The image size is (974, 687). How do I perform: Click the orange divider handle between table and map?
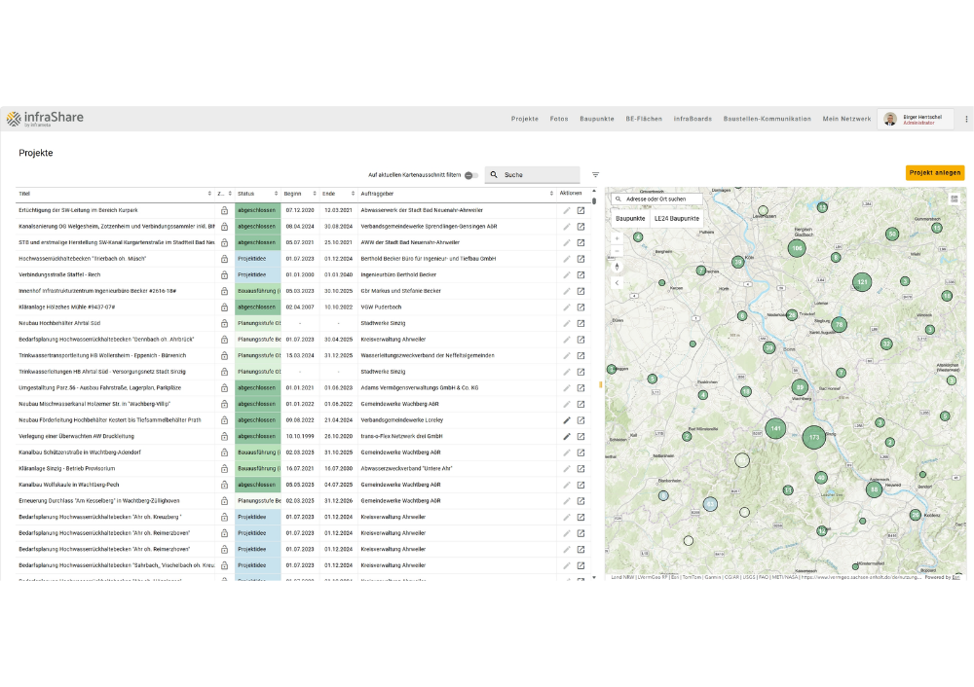pyautogui.click(x=600, y=384)
